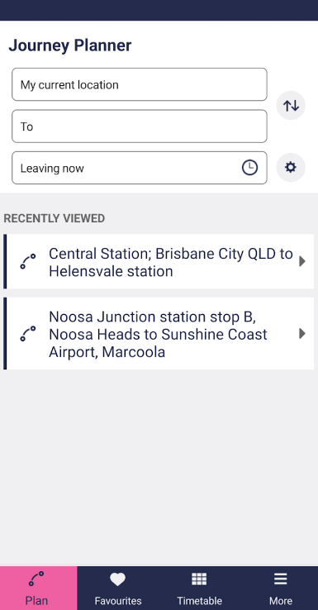Click the My current location field
Screen dimensions: 318x610
click(139, 84)
